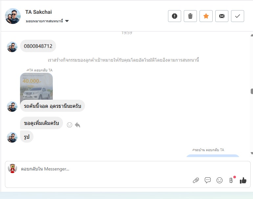
Task: Mark conversation unread with envelope icon
Action: pos(222,16)
